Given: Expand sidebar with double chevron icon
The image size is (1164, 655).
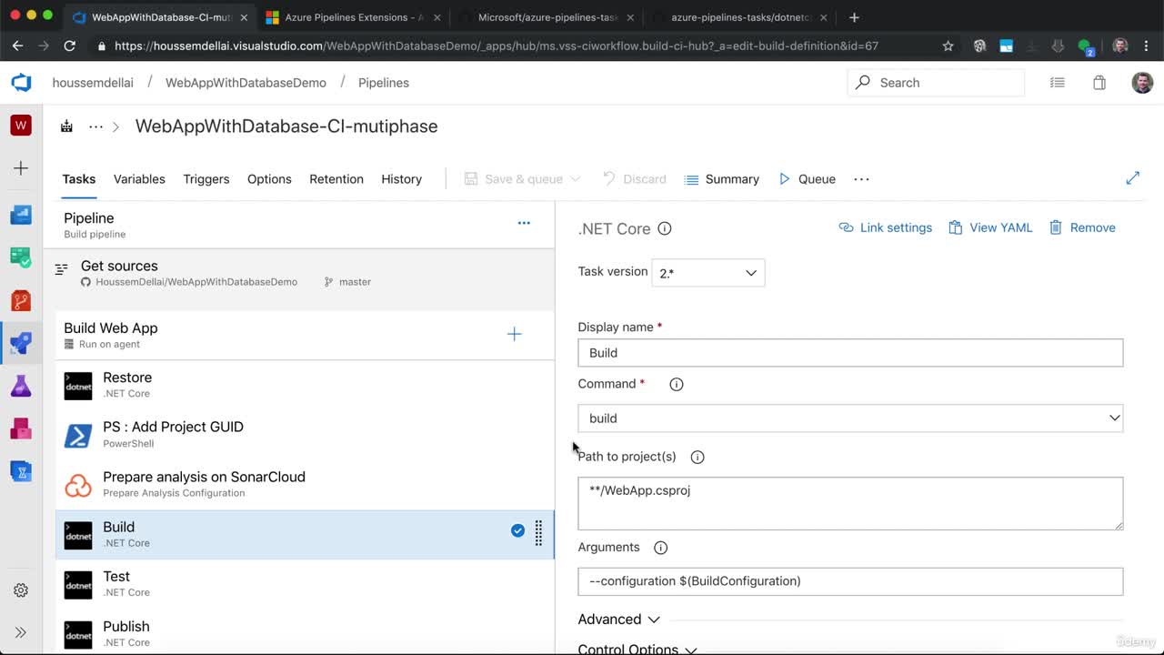Looking at the screenshot, I should pos(21,632).
